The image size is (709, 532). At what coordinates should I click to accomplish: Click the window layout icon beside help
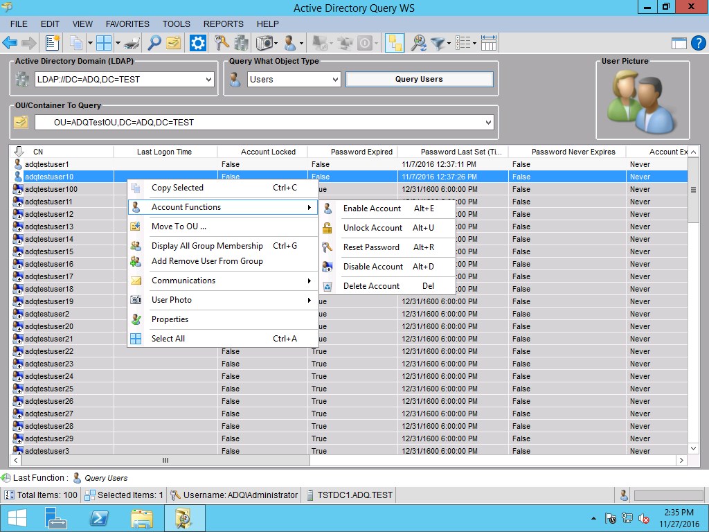click(679, 44)
